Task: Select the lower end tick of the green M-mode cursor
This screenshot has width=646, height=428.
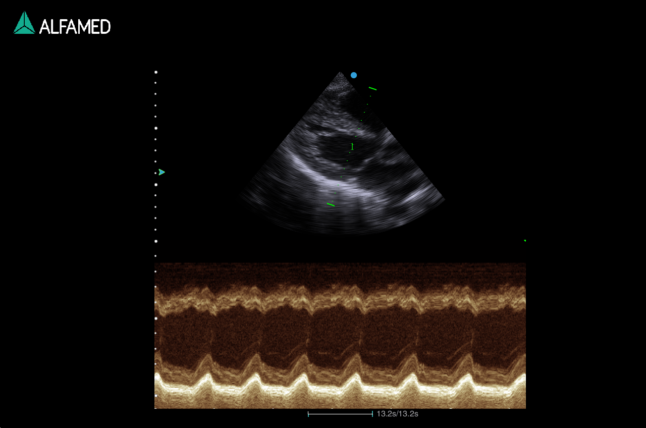Action: pos(331,204)
